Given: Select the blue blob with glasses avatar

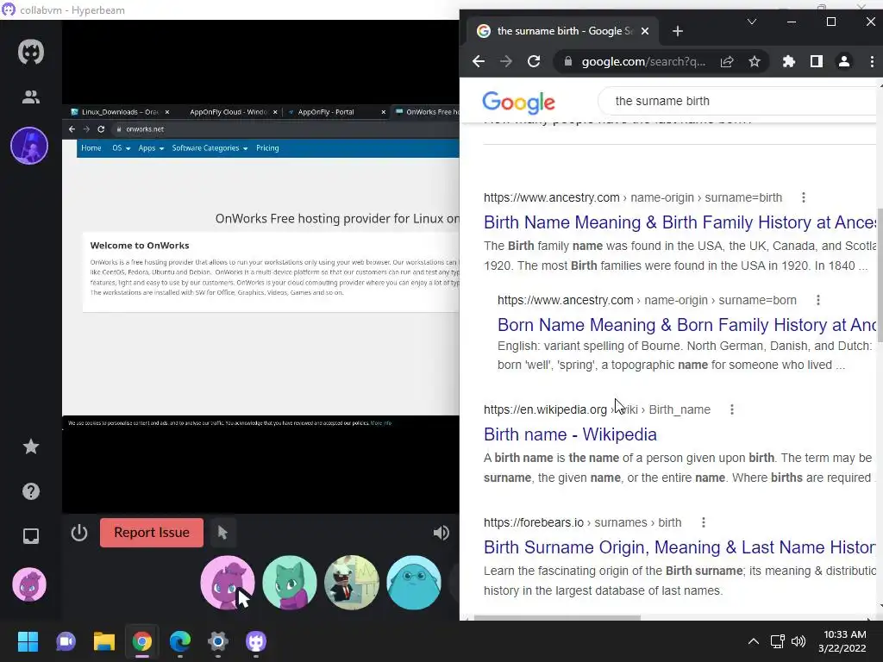Looking at the screenshot, I should pyautogui.click(x=414, y=583).
